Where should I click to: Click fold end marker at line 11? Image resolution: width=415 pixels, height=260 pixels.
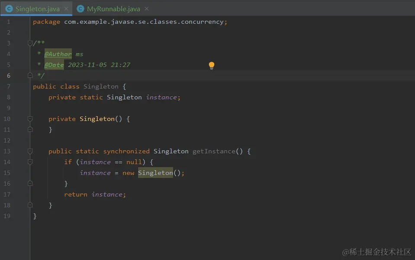(30, 130)
